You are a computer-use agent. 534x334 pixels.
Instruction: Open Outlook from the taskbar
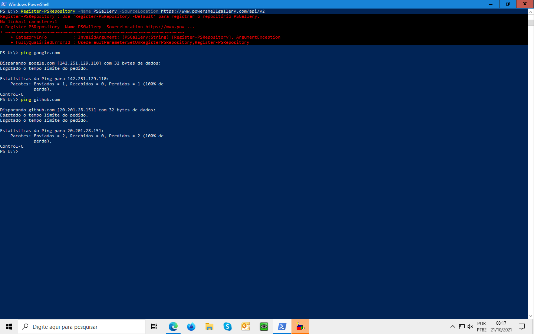(x=245, y=327)
